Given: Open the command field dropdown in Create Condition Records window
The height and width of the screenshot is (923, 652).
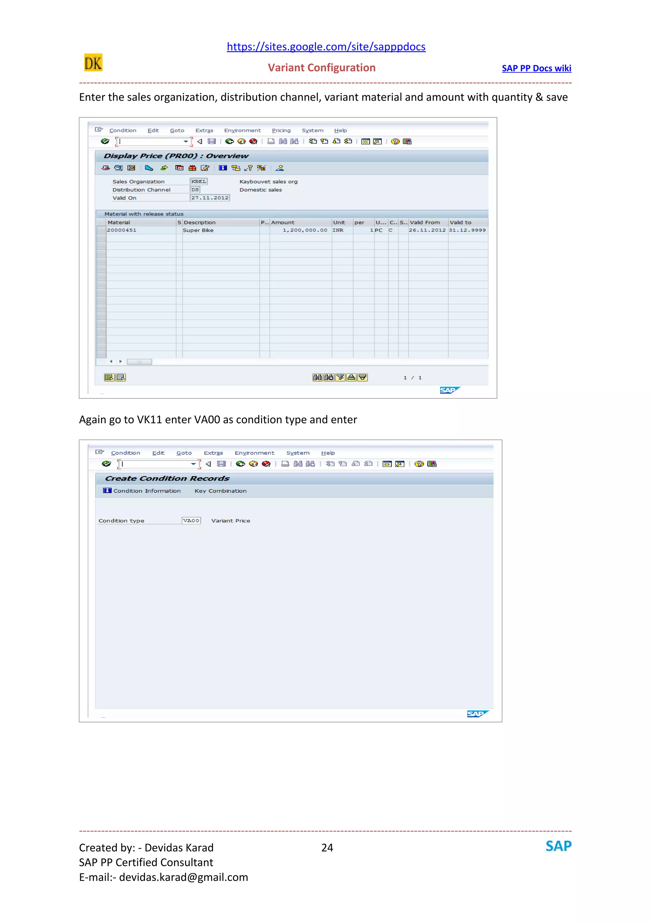Looking at the screenshot, I should coord(194,463).
